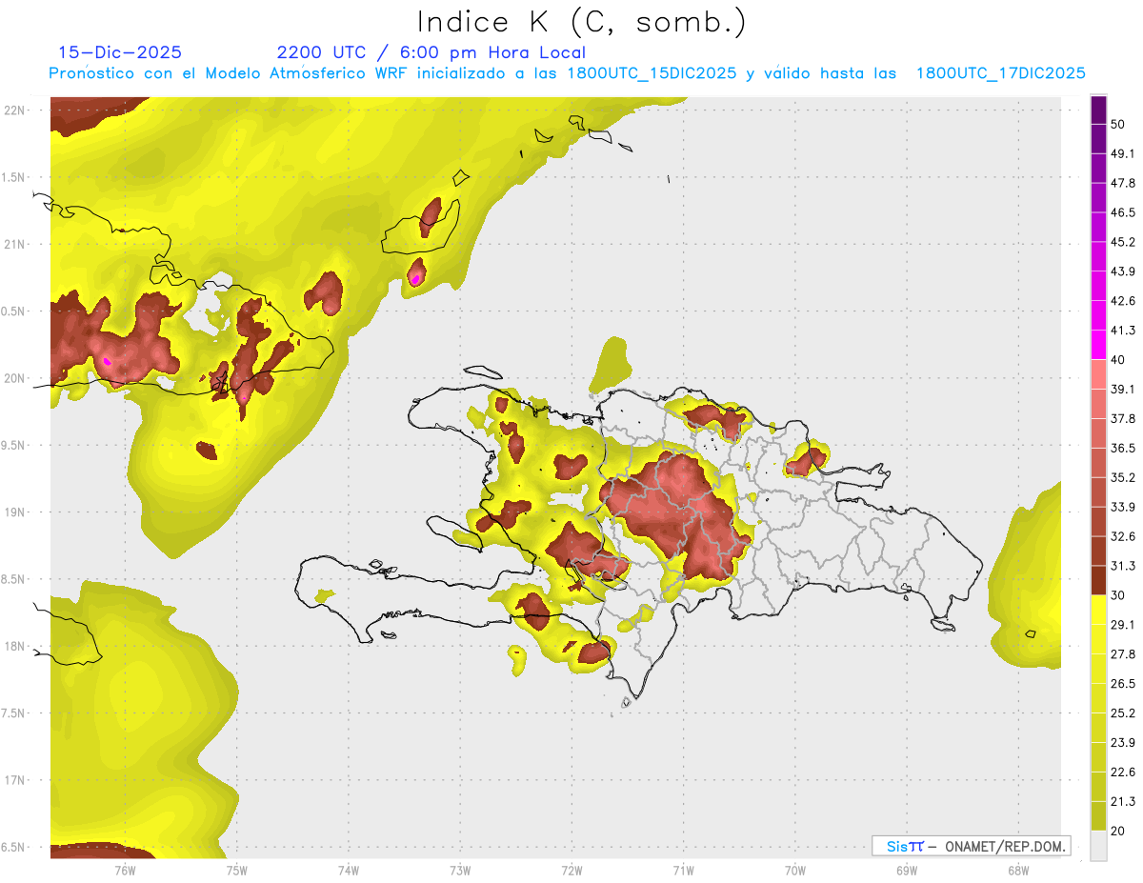This screenshot has width=1143, height=883.
Task: Click the color bar value "47.8"
Action: point(1123,183)
